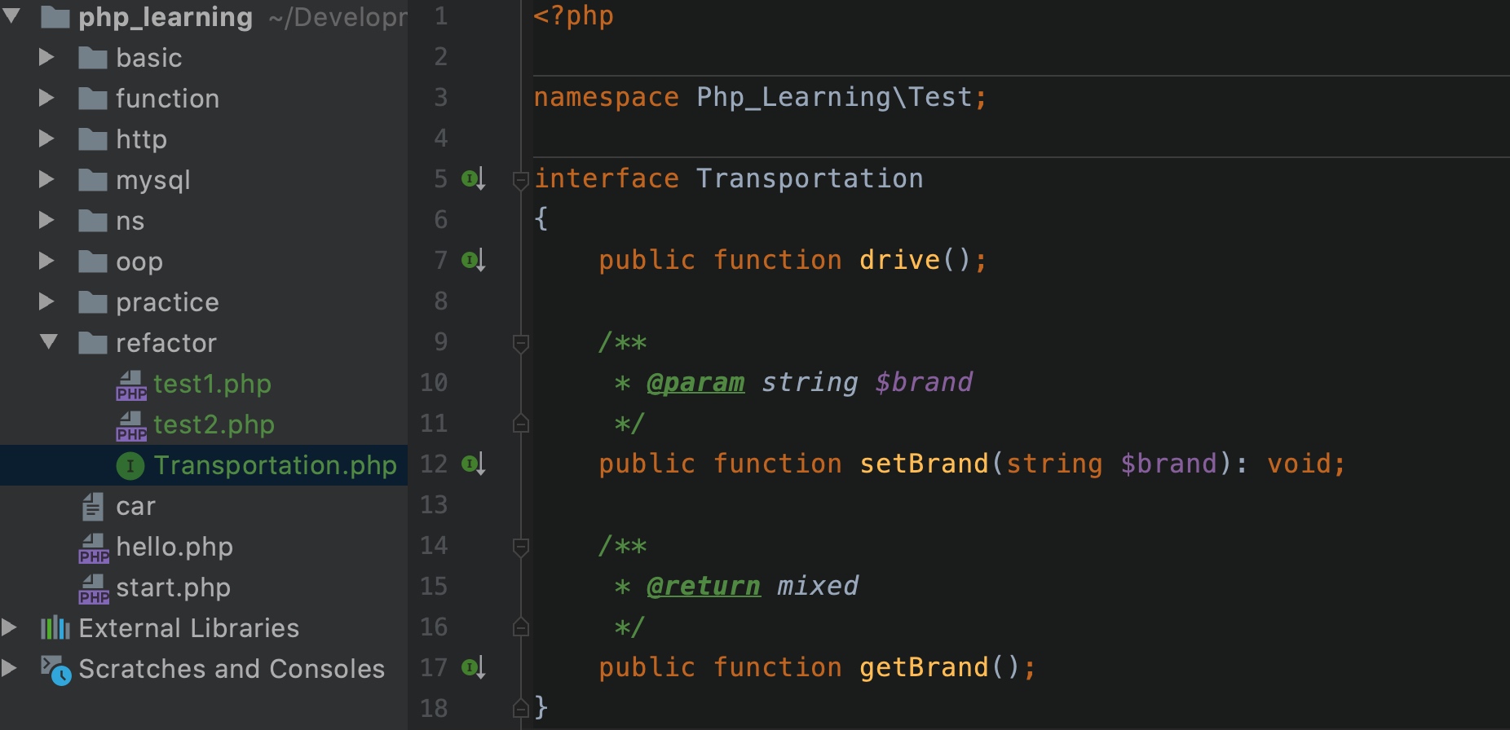This screenshot has width=1510, height=730.
Task: Click the refactor folder icon
Action: pos(92,343)
